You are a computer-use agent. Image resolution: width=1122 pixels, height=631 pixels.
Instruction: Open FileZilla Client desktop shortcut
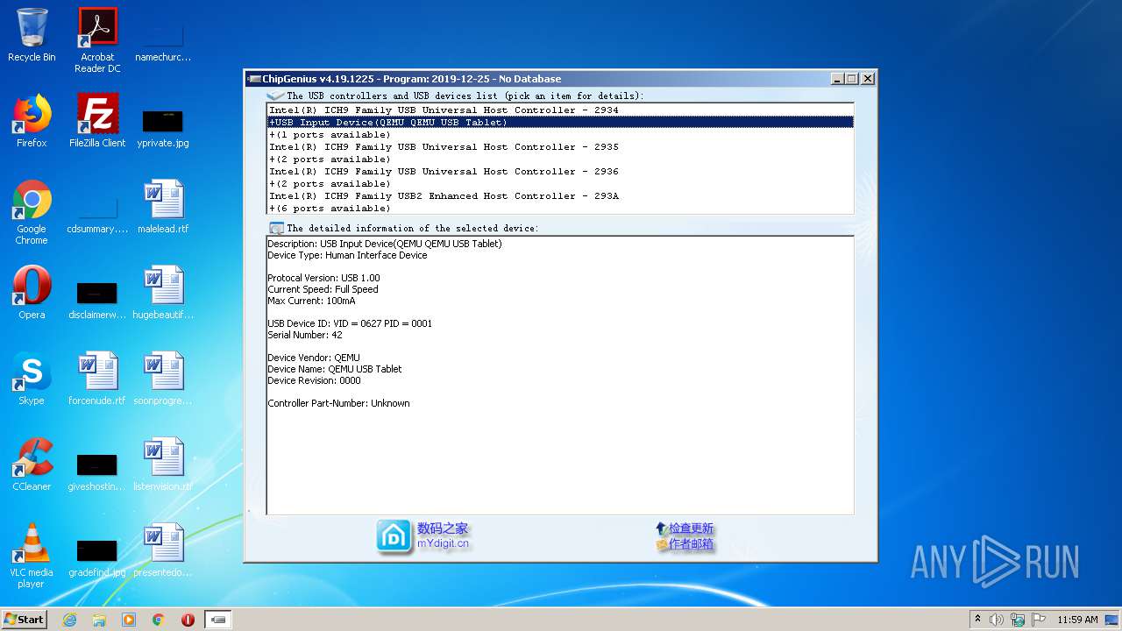[x=97, y=119]
